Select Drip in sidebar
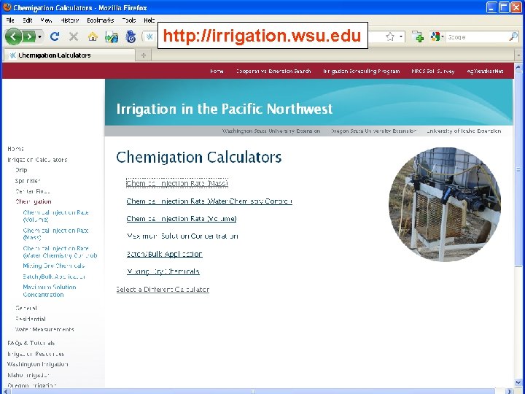525x394 pixels. pos(21,170)
